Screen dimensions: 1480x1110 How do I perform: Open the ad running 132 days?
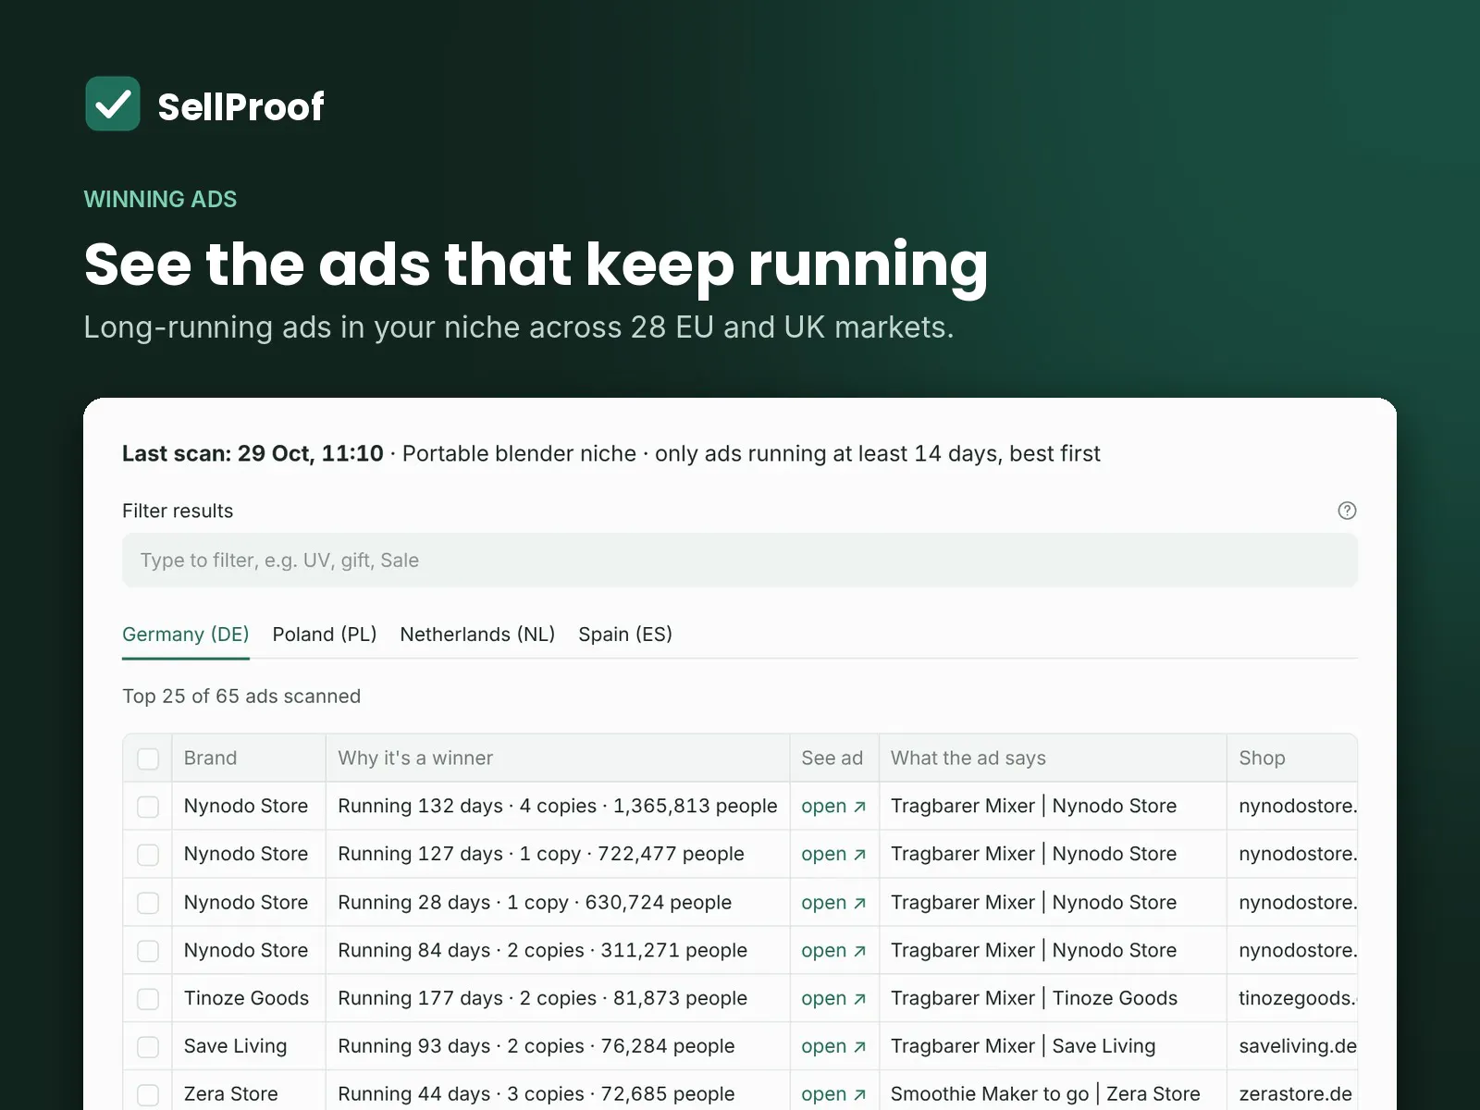point(833,806)
